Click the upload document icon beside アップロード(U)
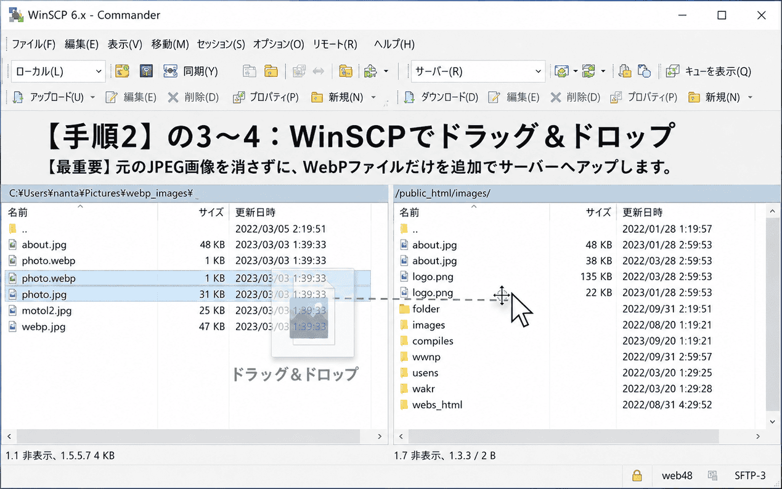 18,97
